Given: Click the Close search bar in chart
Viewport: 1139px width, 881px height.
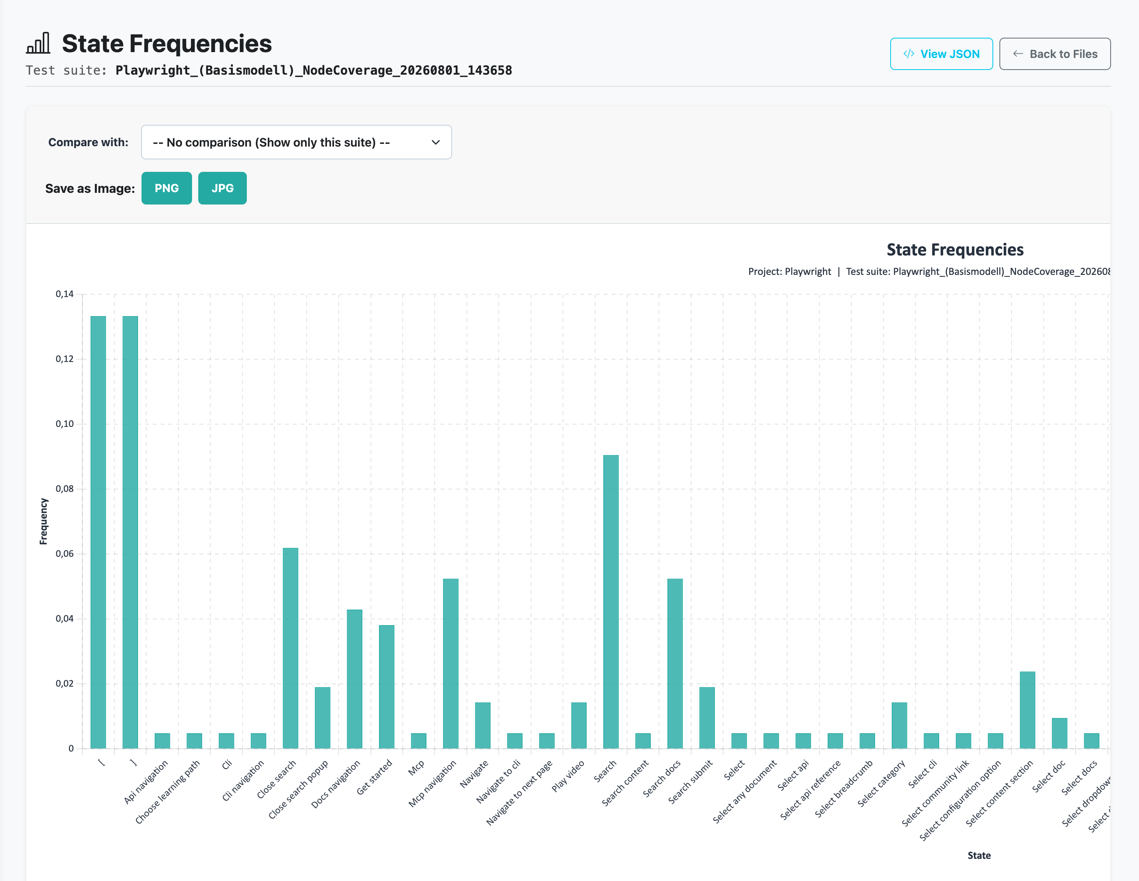Looking at the screenshot, I should 290,648.
